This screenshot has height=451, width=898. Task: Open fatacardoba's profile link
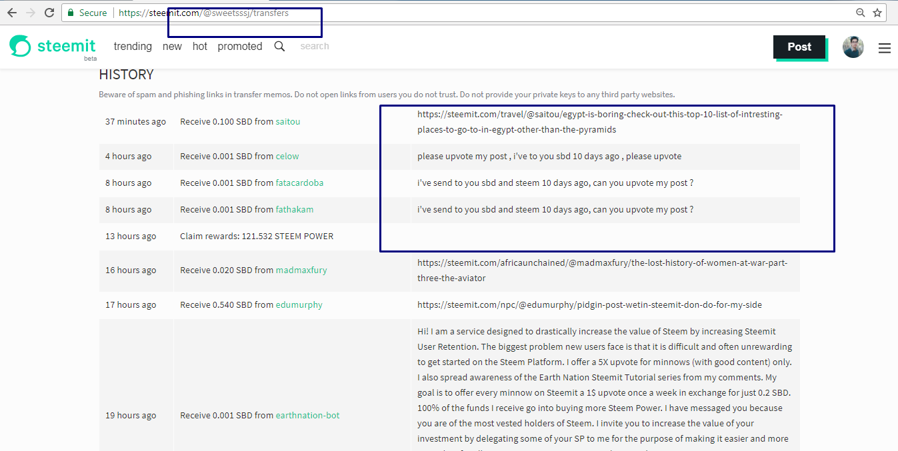pyautogui.click(x=299, y=183)
